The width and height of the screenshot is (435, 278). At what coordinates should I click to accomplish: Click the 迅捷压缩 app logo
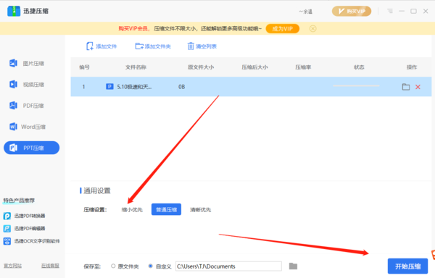pos(14,11)
